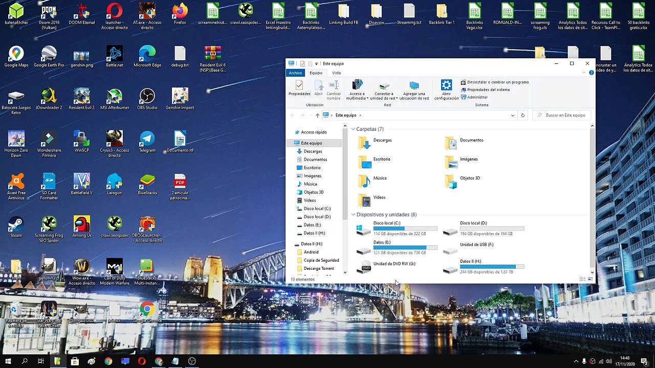Open Disco local (C:) drive
This screenshot has height=368, width=655.
tap(397, 229)
